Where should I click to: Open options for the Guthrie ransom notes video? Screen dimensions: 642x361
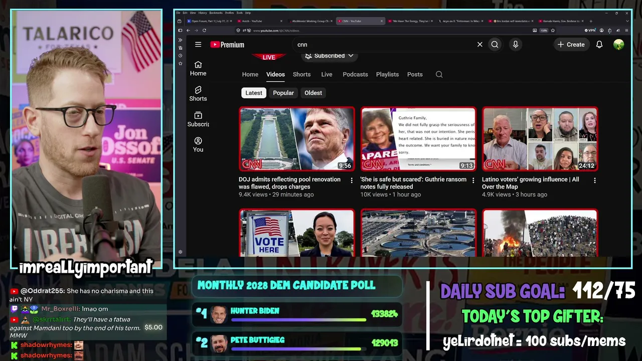(x=473, y=180)
